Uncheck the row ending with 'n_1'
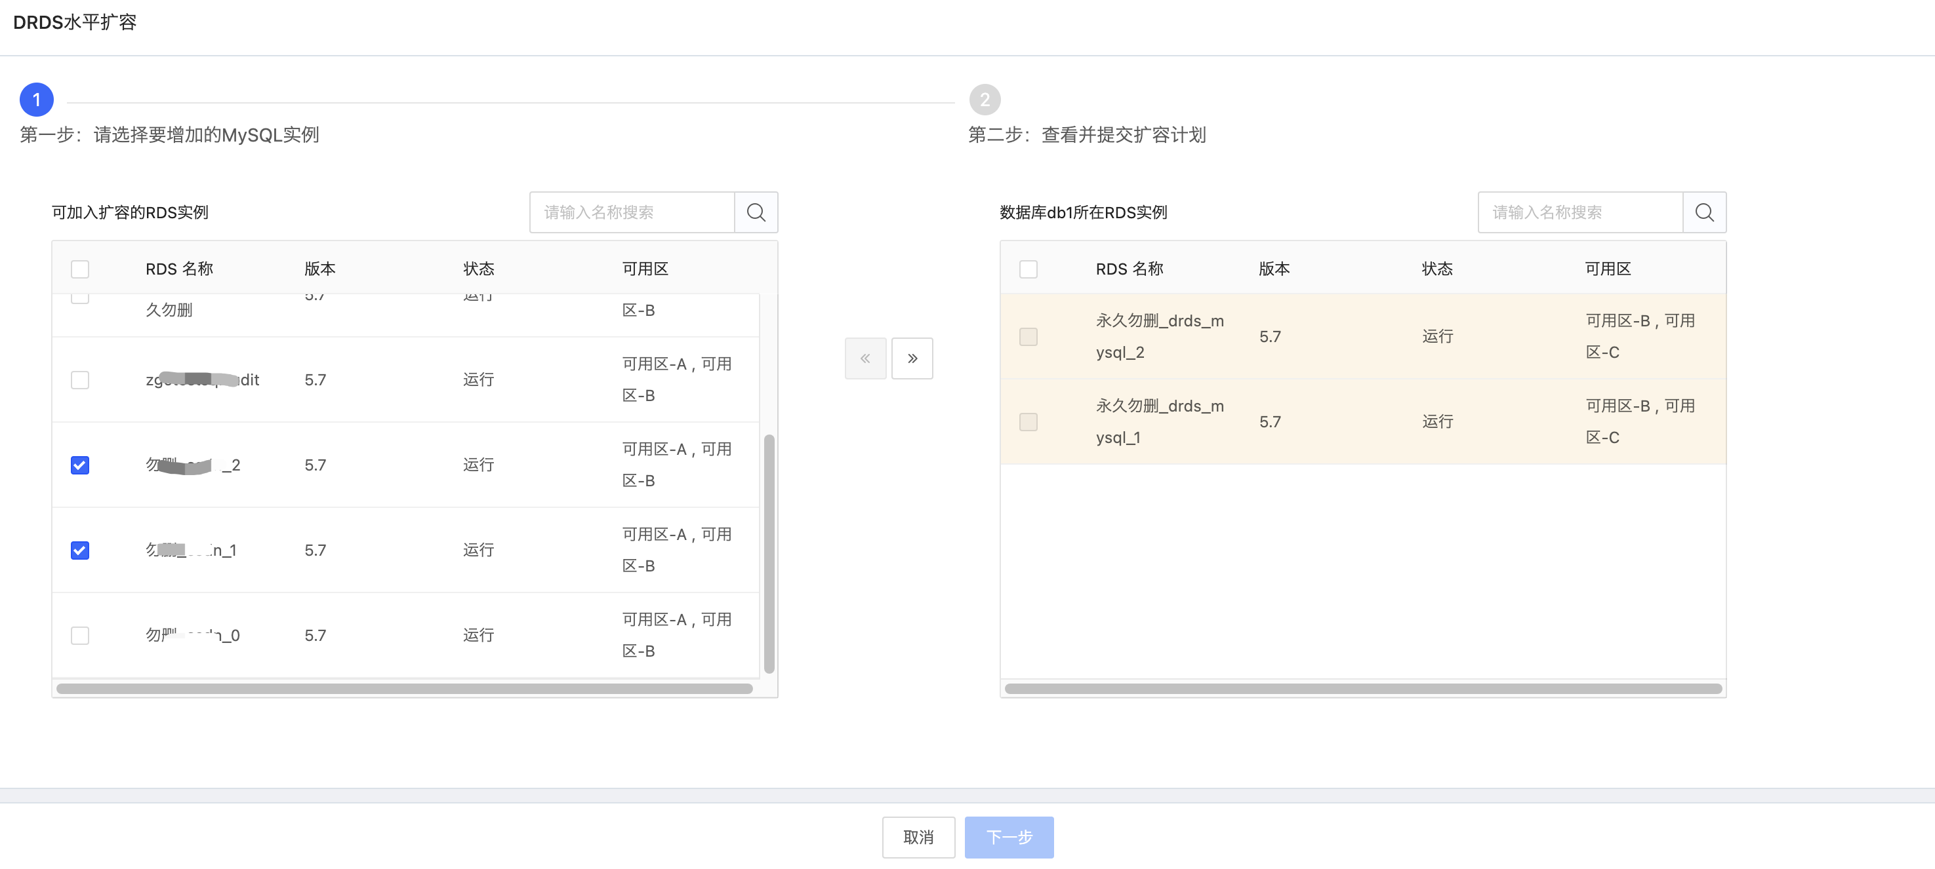The height and width of the screenshot is (869, 1935). coord(79,550)
